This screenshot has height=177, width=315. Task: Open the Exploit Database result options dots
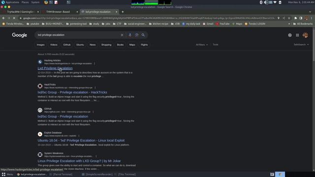(79, 136)
